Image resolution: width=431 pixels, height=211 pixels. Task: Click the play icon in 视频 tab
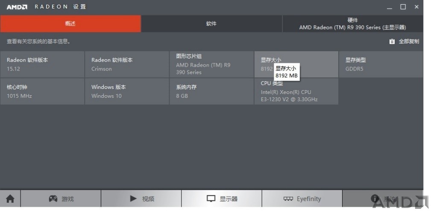(x=133, y=198)
